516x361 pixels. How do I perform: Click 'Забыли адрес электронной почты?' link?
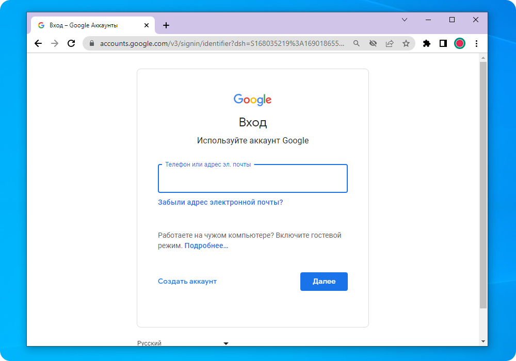(220, 202)
